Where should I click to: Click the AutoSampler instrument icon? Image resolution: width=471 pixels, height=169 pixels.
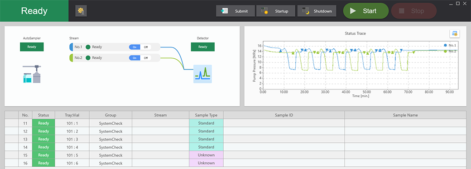point(32,74)
